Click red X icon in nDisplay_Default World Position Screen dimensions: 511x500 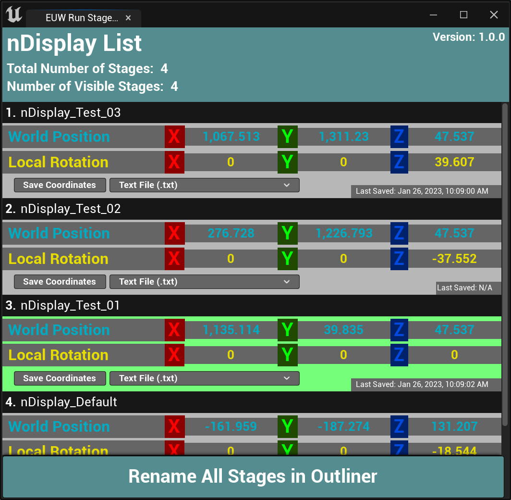tap(174, 426)
